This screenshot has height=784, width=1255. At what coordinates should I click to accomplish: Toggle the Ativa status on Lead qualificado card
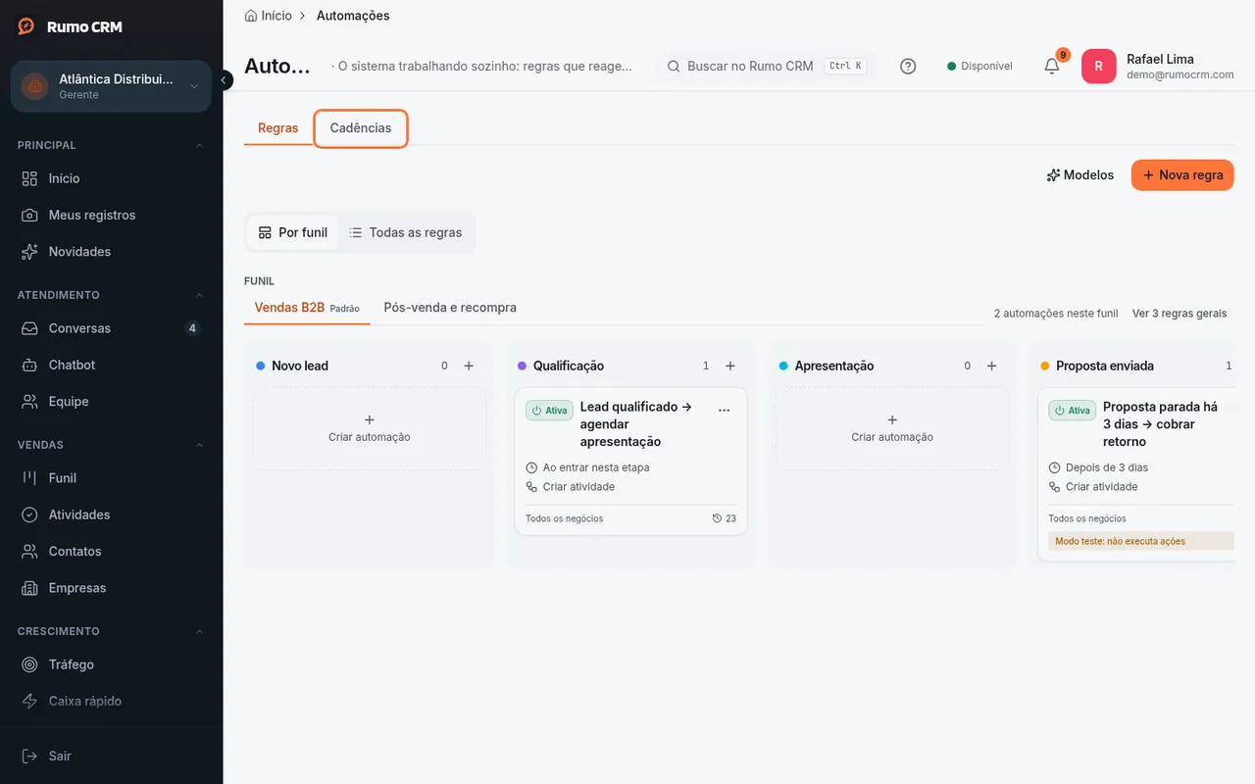pos(549,411)
